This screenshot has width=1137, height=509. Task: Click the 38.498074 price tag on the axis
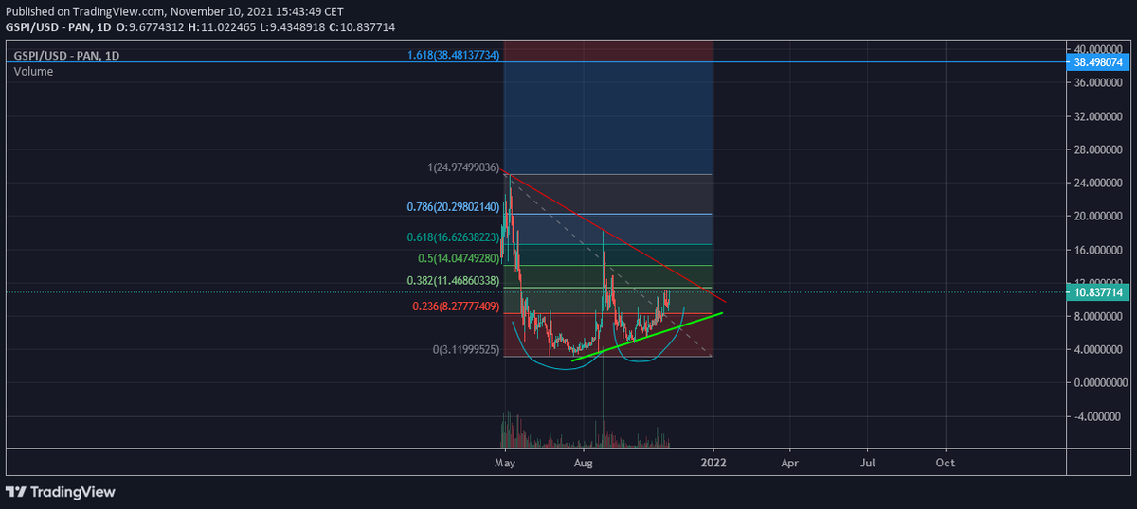pos(1098,61)
